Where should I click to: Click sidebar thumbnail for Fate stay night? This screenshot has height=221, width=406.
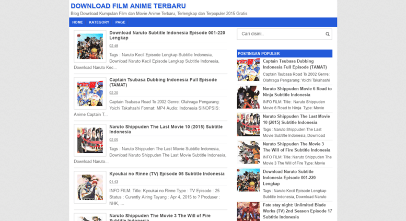(248, 212)
